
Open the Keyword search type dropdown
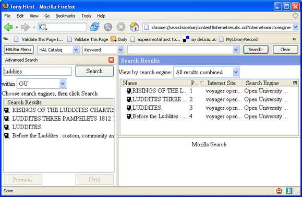point(103,50)
